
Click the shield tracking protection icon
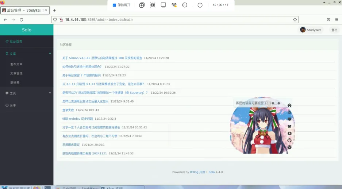pos(55,20)
